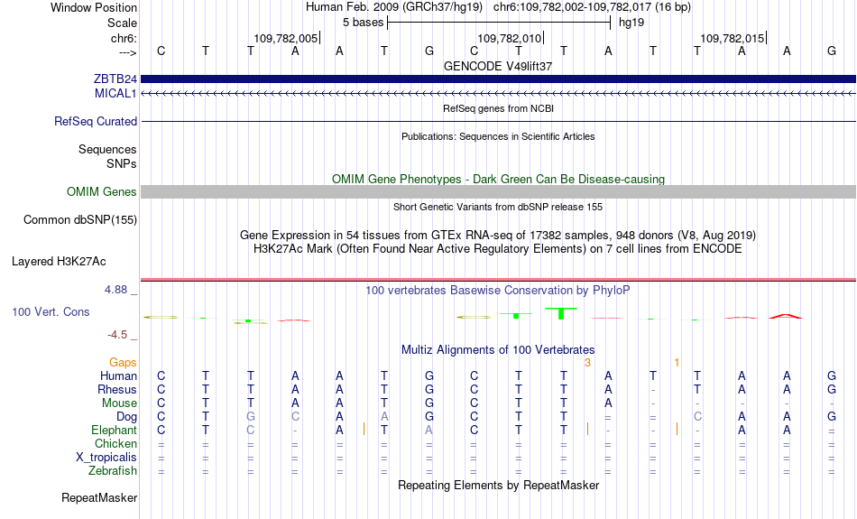Click the chr6: ruler label

point(124,38)
